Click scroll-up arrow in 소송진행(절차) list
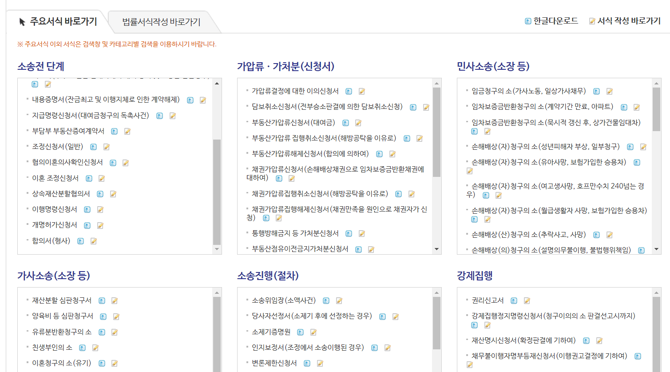 [436, 292]
